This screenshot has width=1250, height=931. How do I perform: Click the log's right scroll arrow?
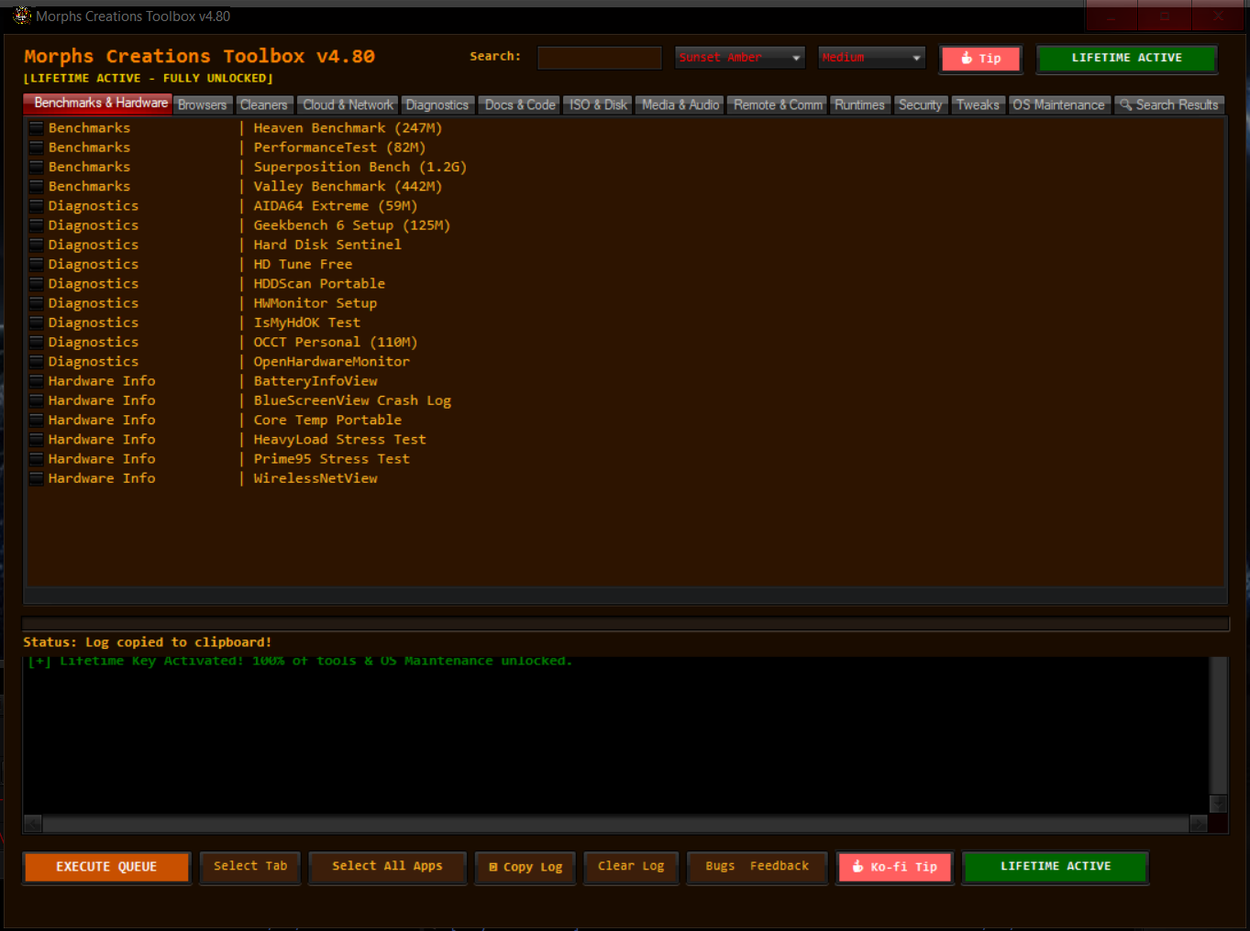1198,824
